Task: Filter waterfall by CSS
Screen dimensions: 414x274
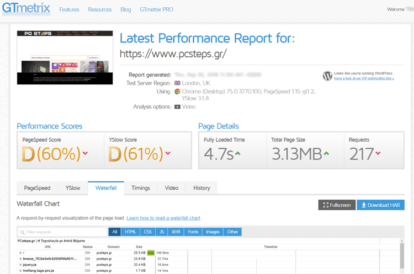Action: (148, 232)
